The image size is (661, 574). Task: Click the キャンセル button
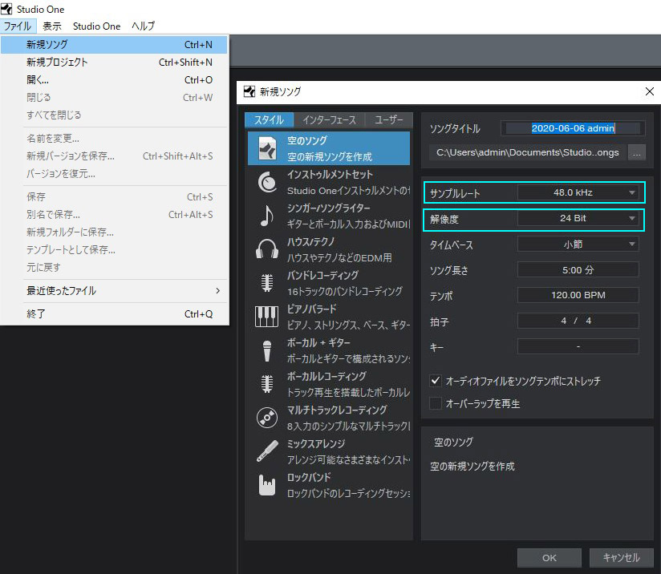tap(622, 558)
